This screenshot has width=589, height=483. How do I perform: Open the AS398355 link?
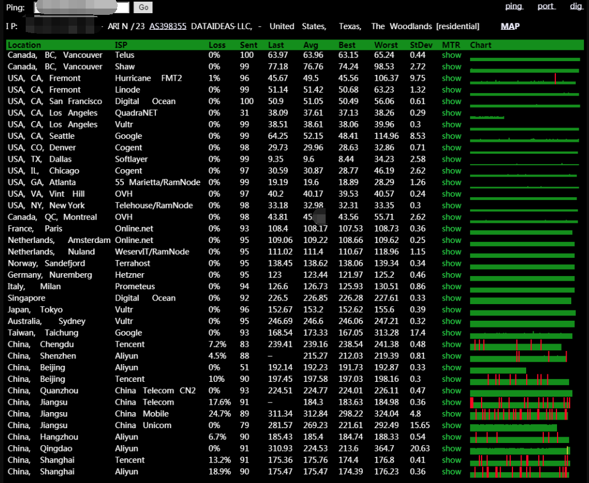168,26
